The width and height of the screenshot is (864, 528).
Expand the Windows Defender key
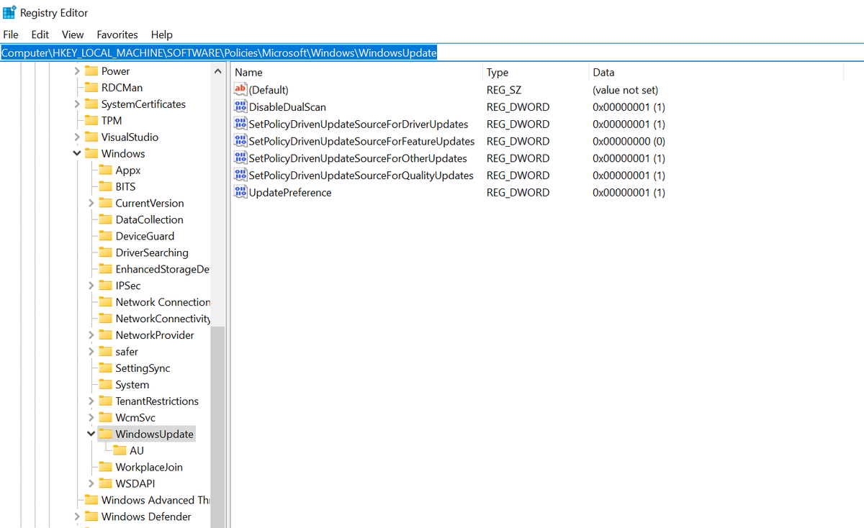click(77, 517)
